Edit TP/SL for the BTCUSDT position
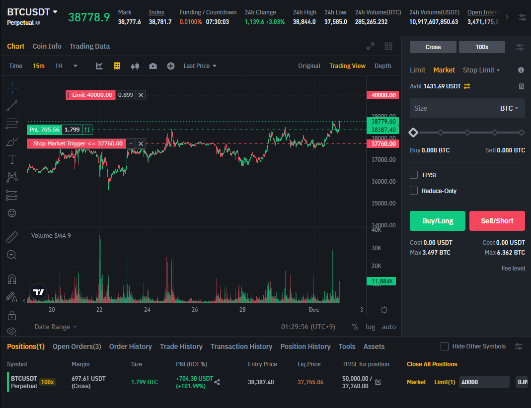Screen dimensions: 531x408 point(378,382)
